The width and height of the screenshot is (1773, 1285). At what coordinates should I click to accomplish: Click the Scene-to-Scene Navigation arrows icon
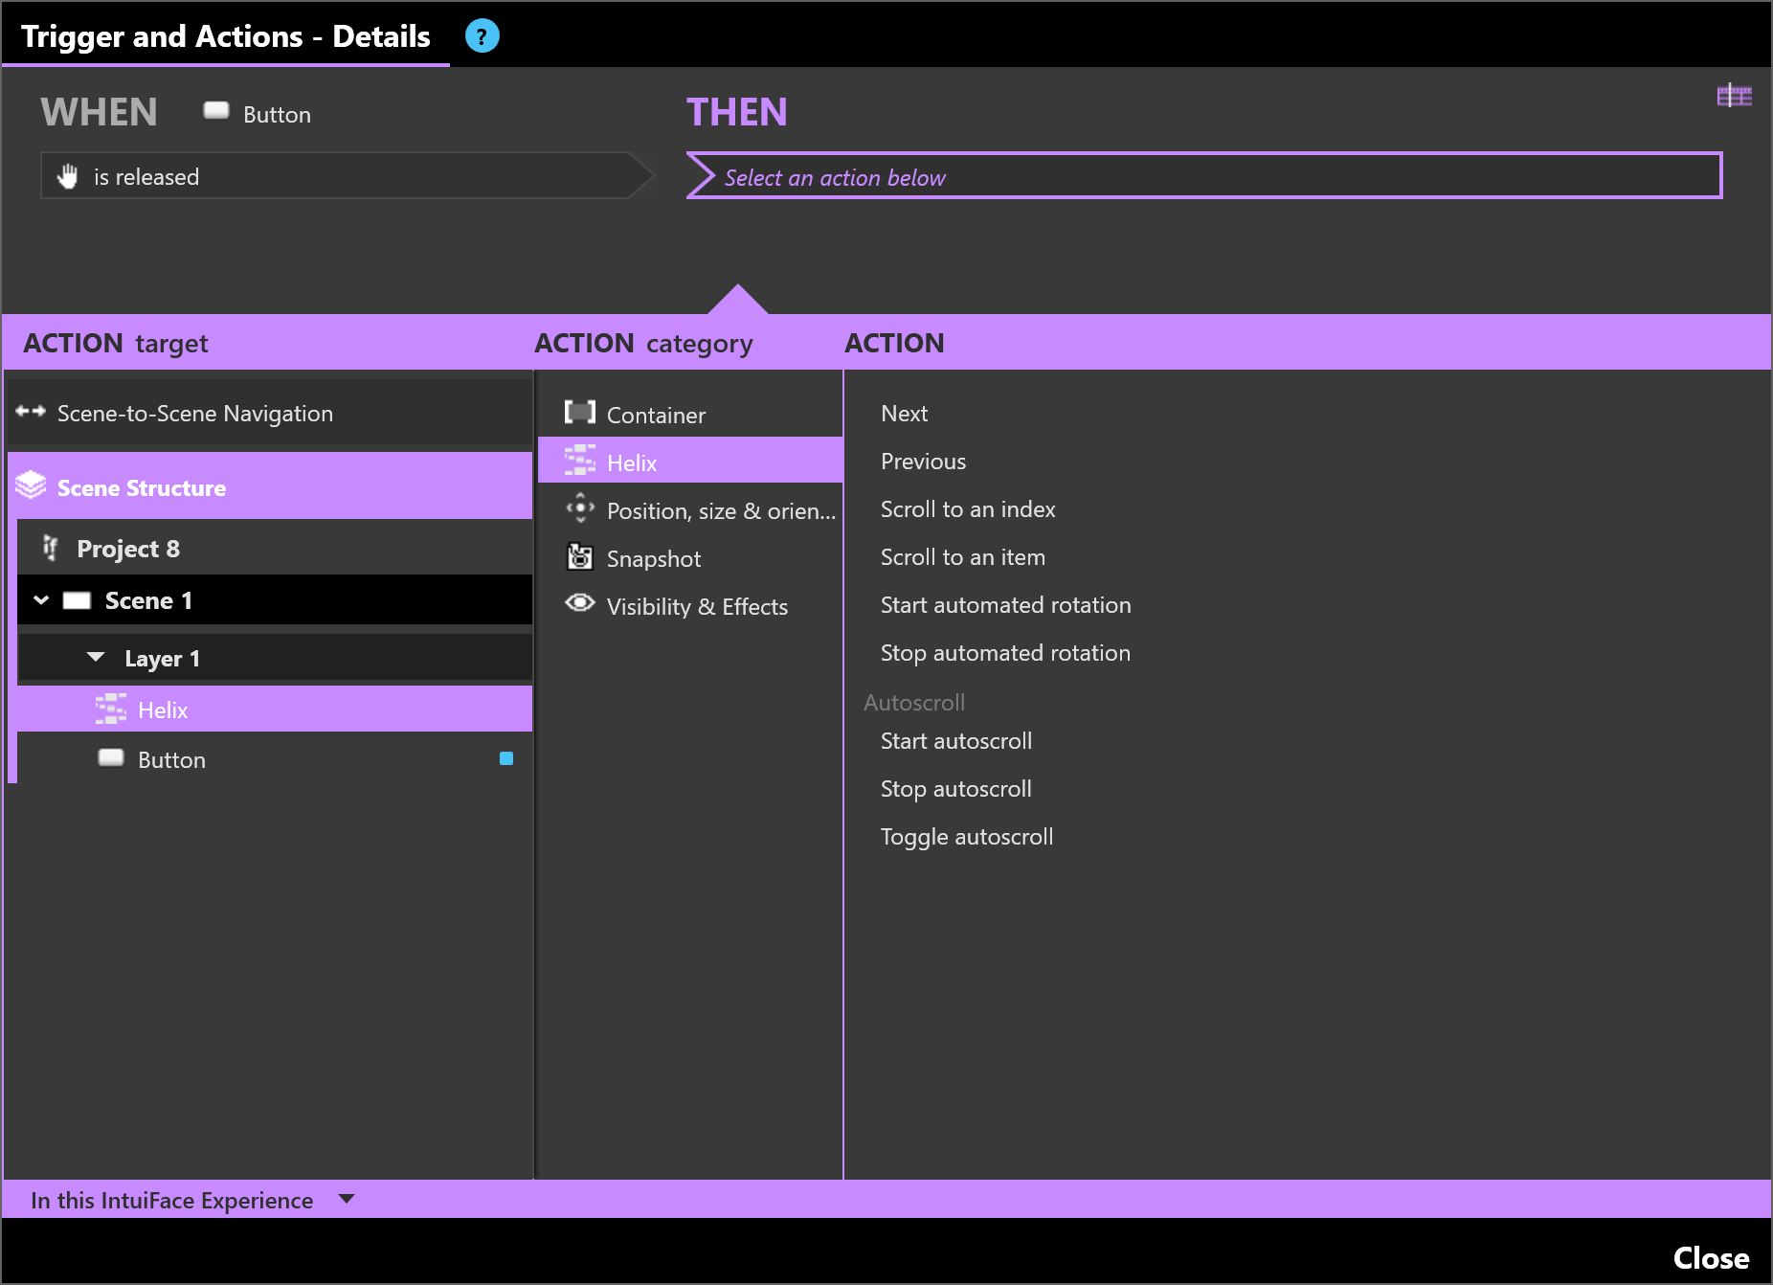pyautogui.click(x=31, y=412)
